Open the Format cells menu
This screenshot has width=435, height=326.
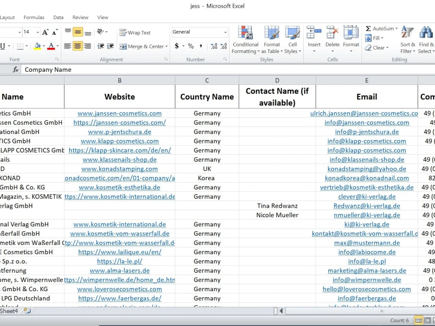coord(351,40)
